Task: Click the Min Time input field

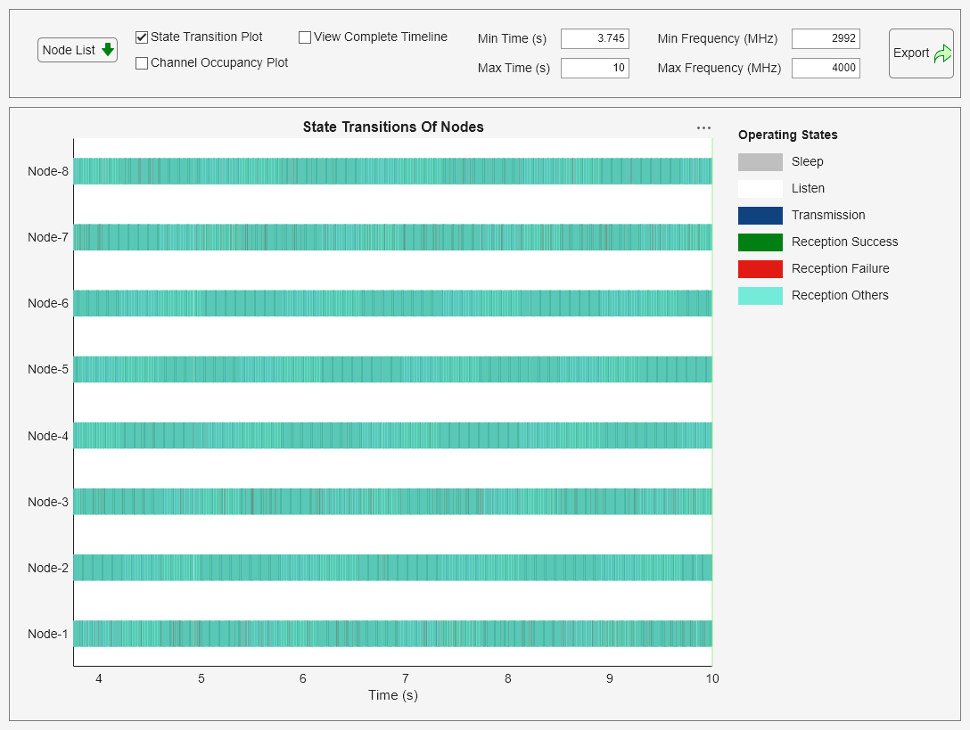Action: [x=595, y=38]
